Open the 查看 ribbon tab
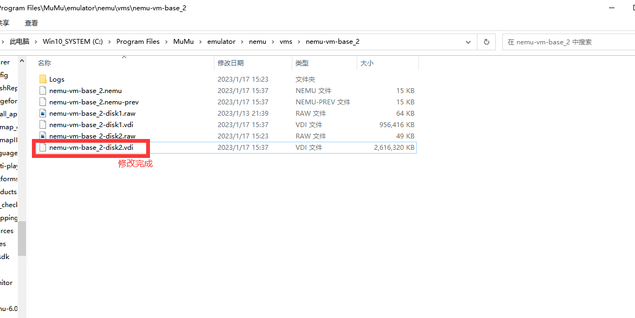This screenshot has height=318, width=635. pyautogui.click(x=31, y=23)
